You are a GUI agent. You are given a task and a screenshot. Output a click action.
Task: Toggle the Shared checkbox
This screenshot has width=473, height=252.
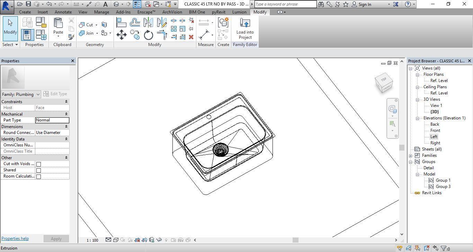(x=39, y=170)
